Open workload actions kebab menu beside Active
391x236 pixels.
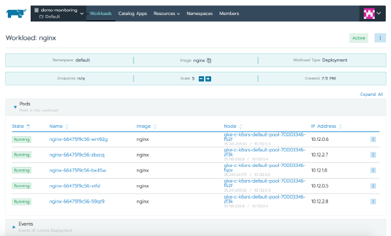380,38
